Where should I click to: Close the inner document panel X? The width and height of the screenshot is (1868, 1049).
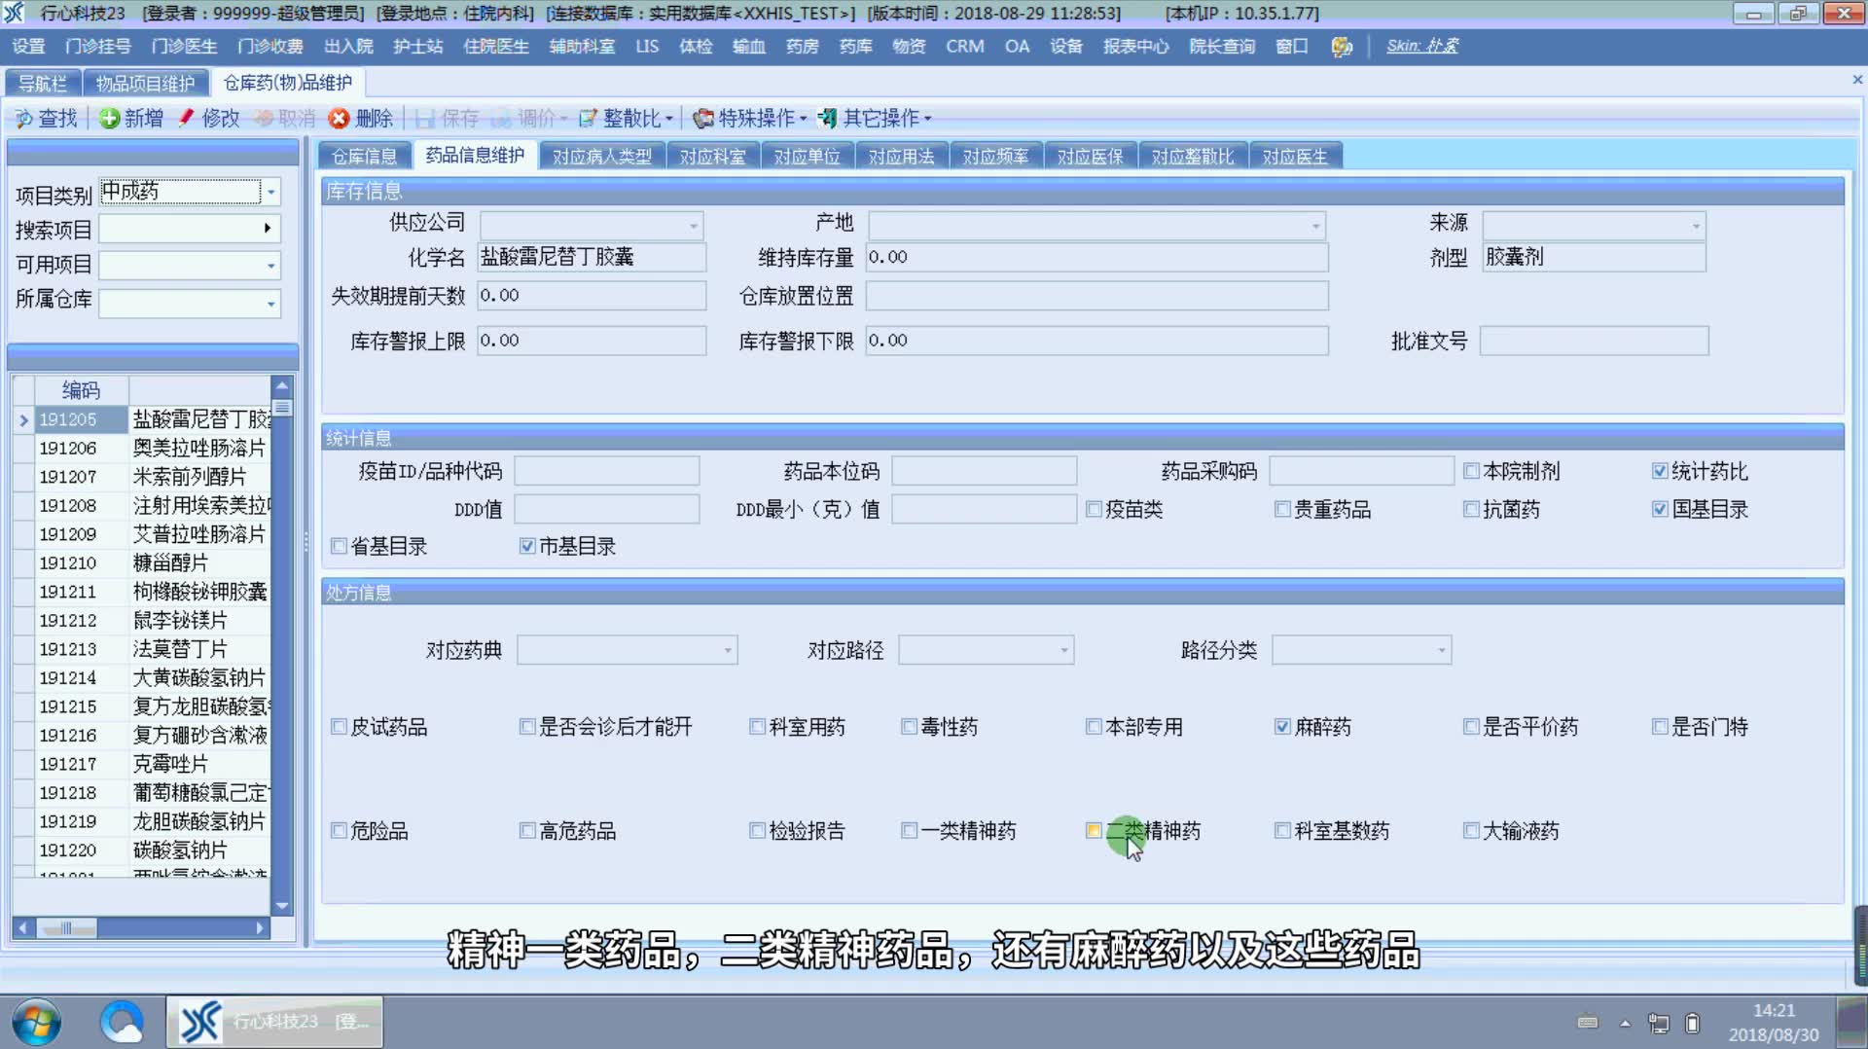1856,80
